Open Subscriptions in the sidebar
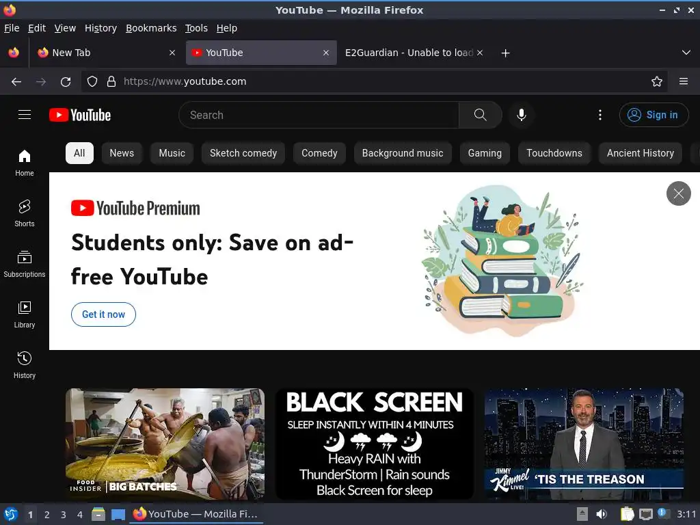This screenshot has width=700, height=525. tap(25, 265)
